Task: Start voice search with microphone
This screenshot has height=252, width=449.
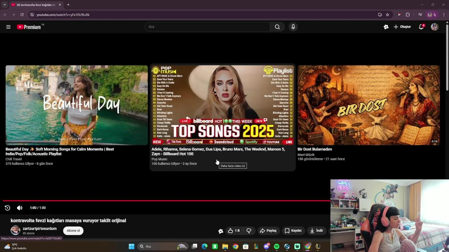Action: tap(293, 27)
